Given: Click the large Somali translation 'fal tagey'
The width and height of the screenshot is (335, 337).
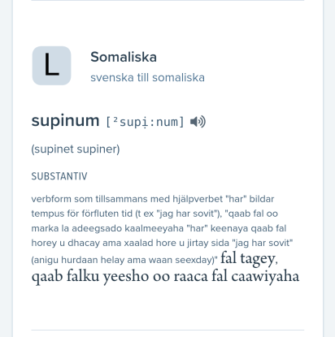Looking at the screenshot, I should point(248,258).
